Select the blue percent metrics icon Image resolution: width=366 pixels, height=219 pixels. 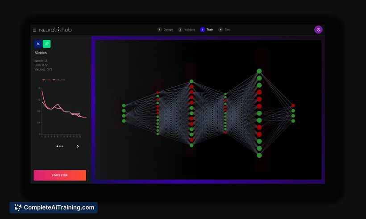tap(38, 44)
